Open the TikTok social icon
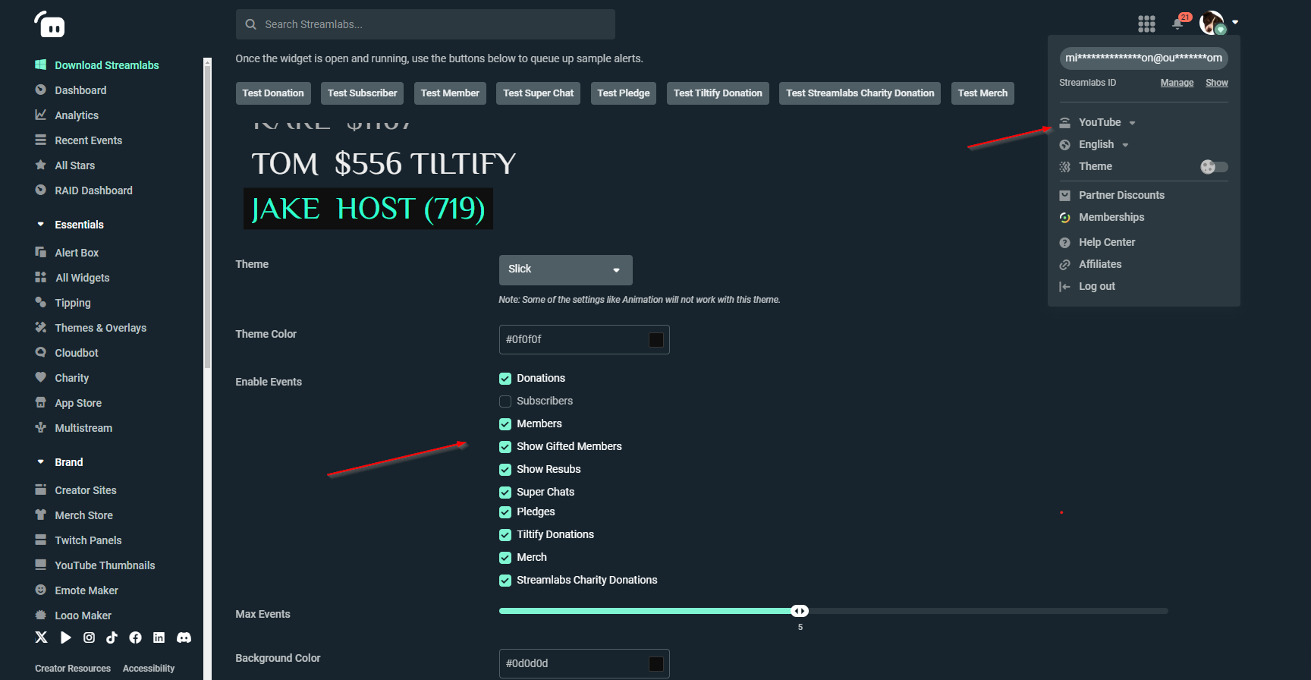 pos(112,637)
